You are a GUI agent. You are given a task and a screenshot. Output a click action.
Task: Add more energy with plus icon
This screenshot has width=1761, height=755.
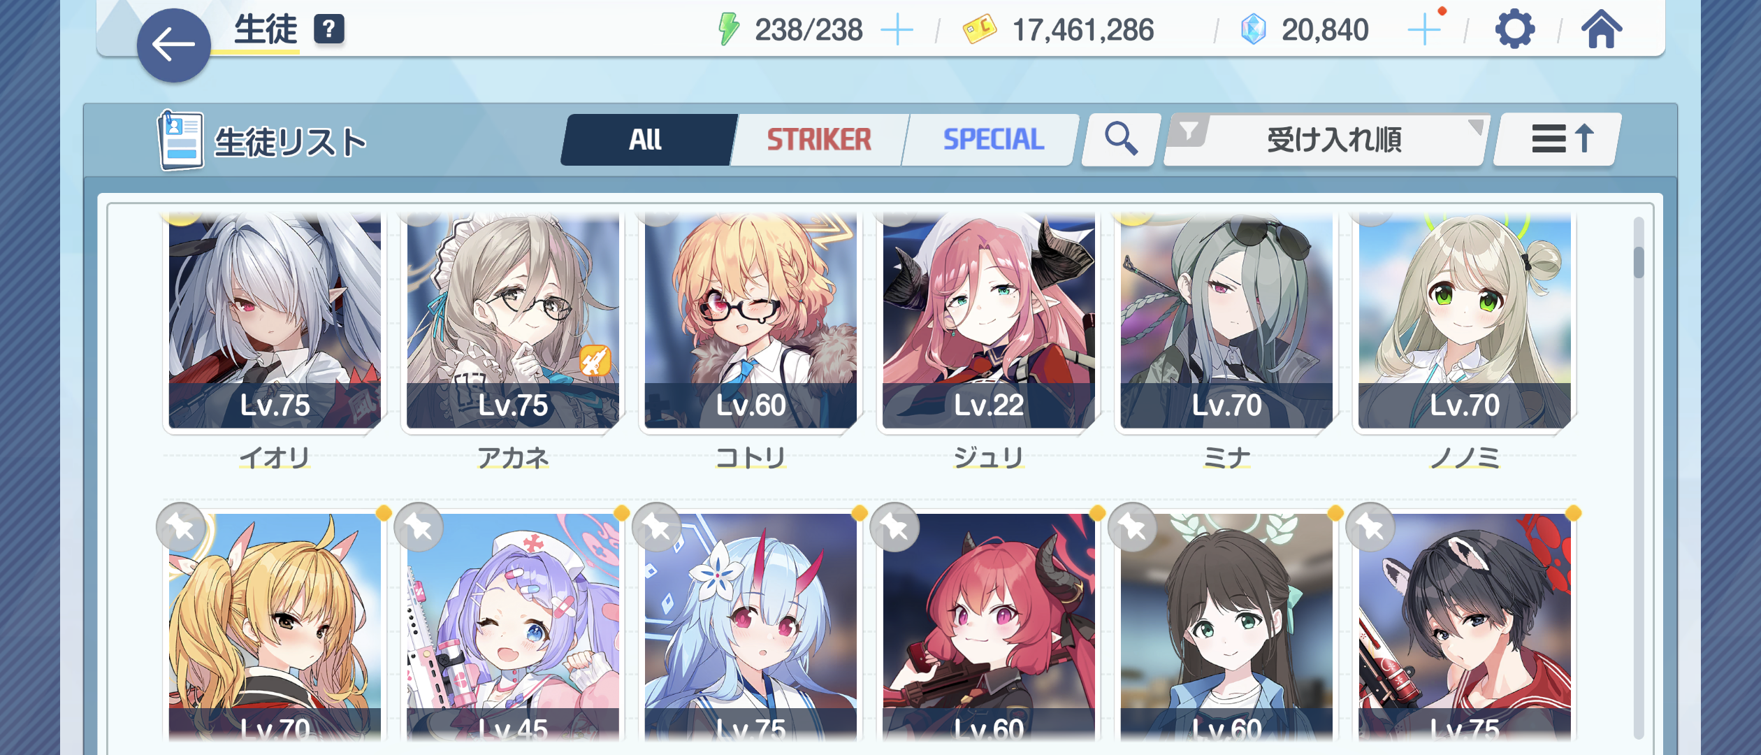(897, 30)
